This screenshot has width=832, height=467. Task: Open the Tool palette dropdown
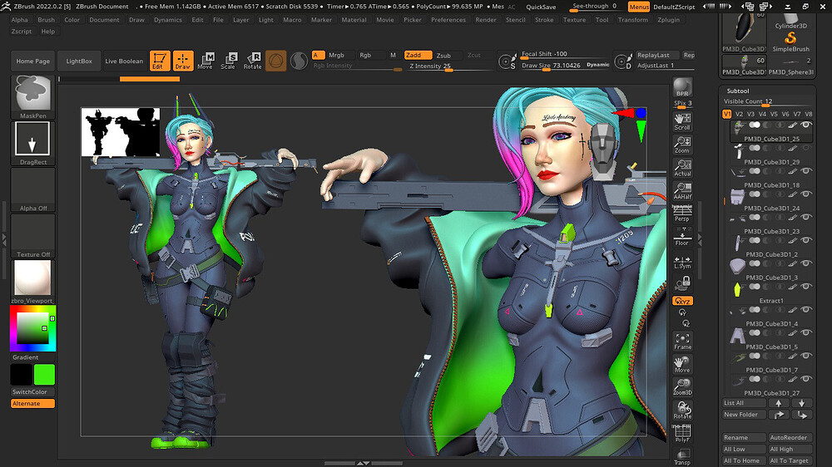click(x=602, y=20)
